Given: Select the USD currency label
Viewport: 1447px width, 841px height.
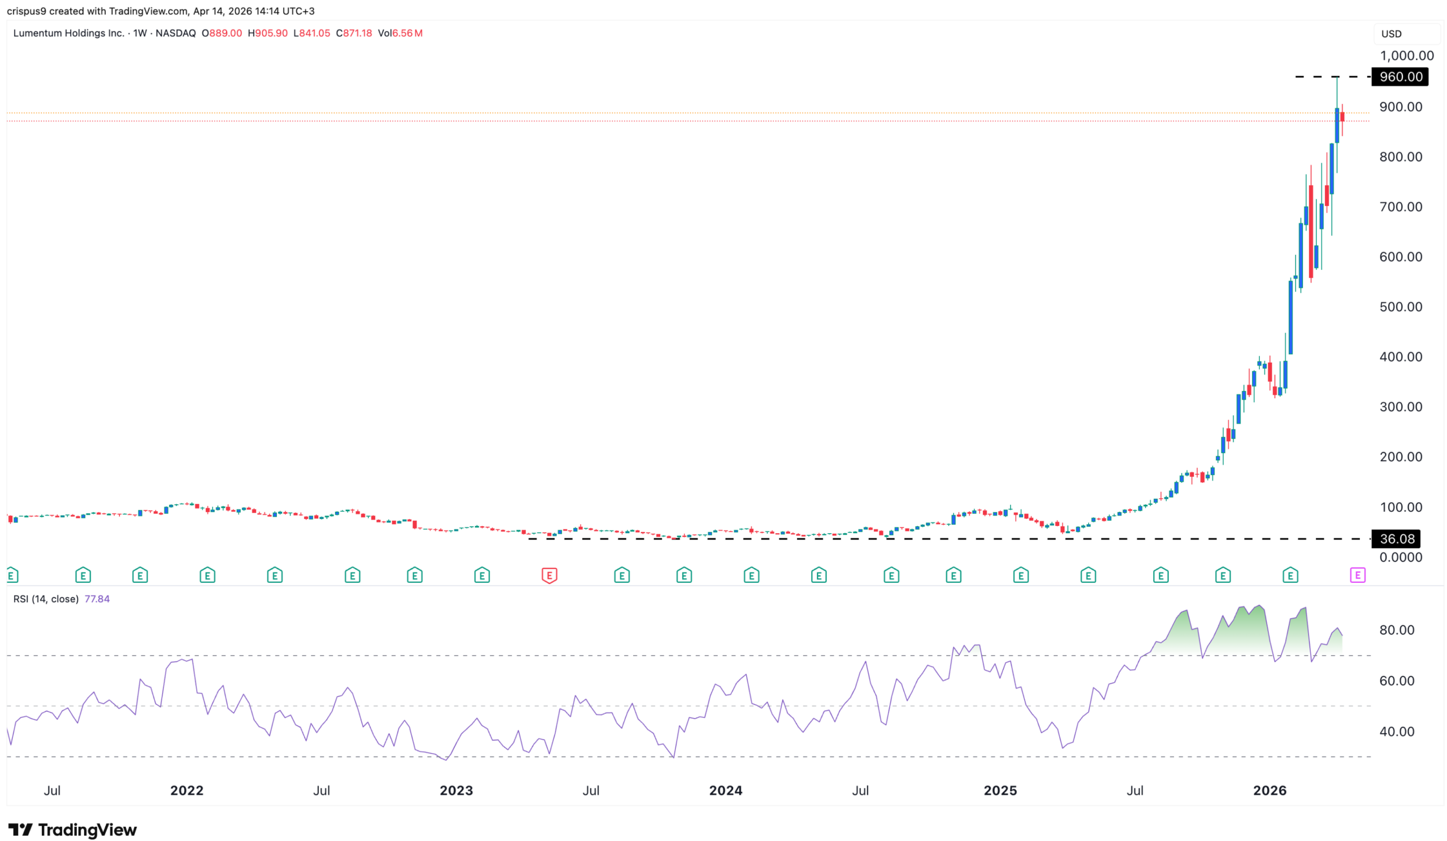Looking at the screenshot, I should 1391,34.
